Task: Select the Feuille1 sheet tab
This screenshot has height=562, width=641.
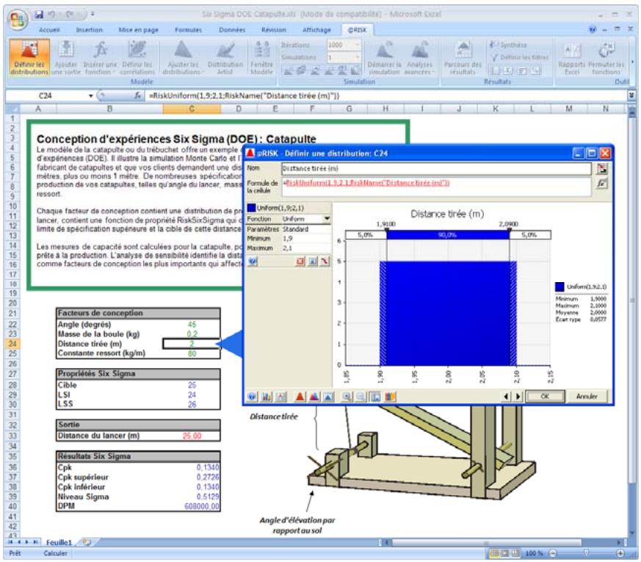Action: point(59,542)
